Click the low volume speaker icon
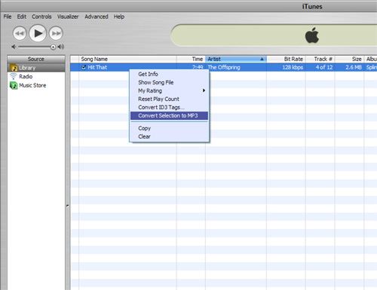 tap(14, 47)
